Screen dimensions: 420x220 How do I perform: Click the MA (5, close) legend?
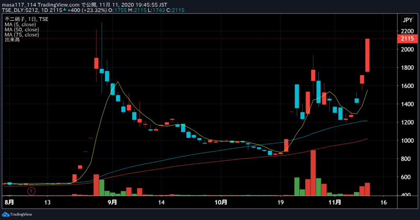(x=20, y=24)
